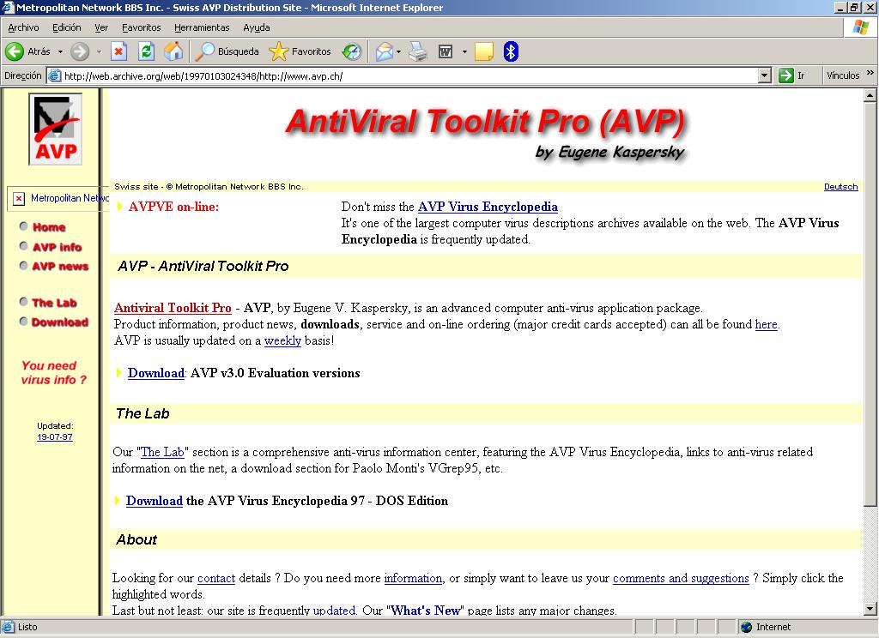Click the IE icon in title bar
The height and width of the screenshot is (638, 879).
click(x=8, y=7)
